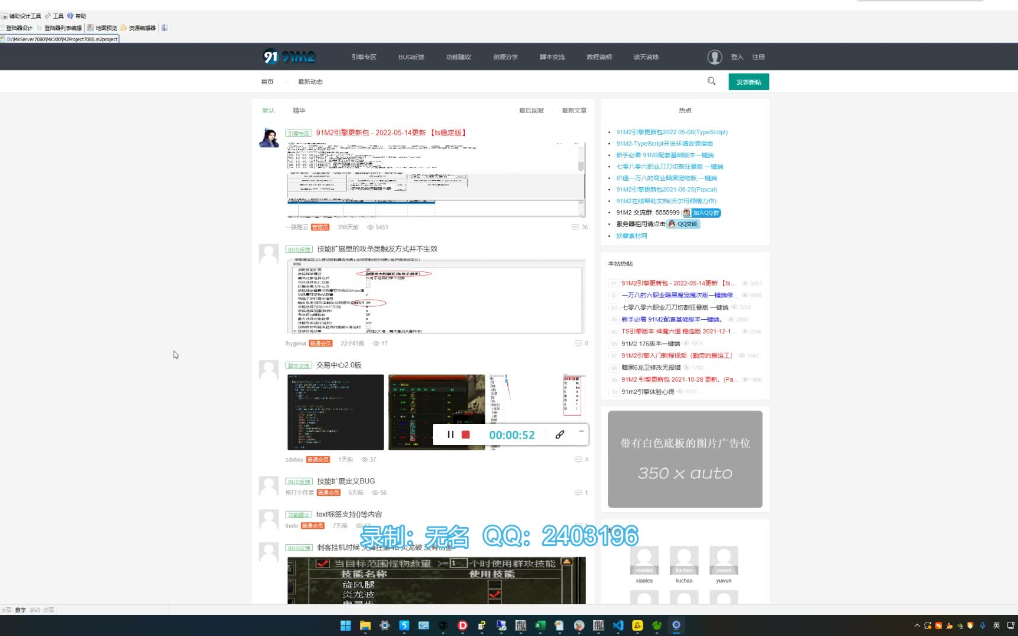Show hidden system tray icons chevron
The width and height of the screenshot is (1018, 636).
point(917,625)
